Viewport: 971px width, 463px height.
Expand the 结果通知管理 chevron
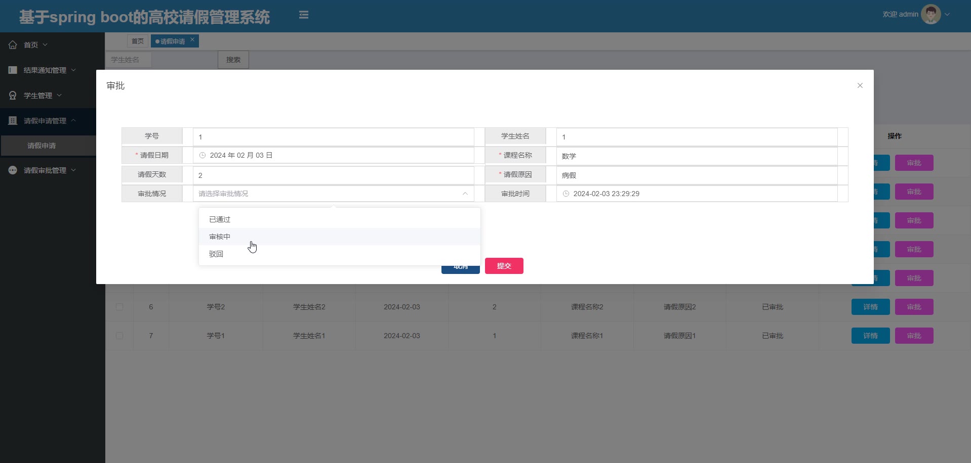[73, 70]
